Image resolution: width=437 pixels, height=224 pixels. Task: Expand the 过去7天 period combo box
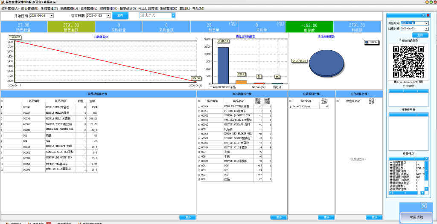(x=173, y=15)
